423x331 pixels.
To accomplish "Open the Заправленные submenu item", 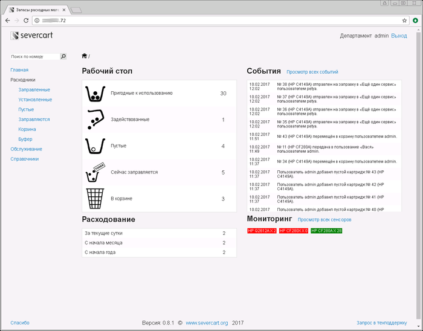I will point(34,89).
